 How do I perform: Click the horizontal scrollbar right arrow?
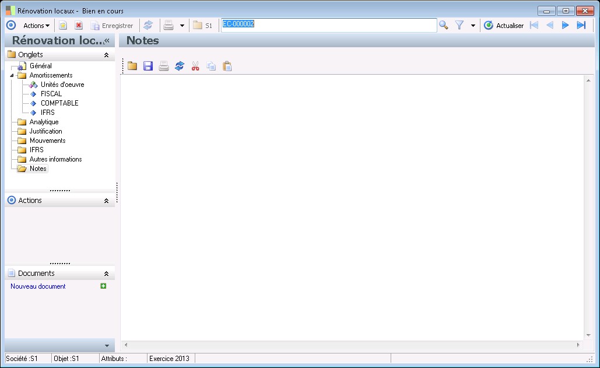tap(578, 345)
